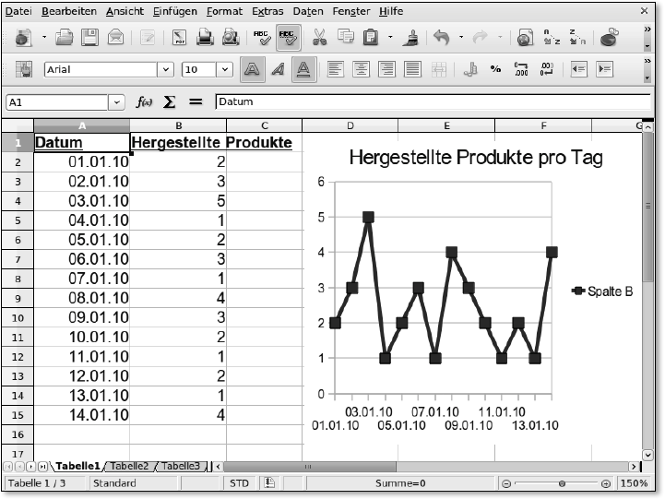The width and height of the screenshot is (665, 499).
Task: Click the Undo arrow icon
Action: pyautogui.click(x=442, y=38)
